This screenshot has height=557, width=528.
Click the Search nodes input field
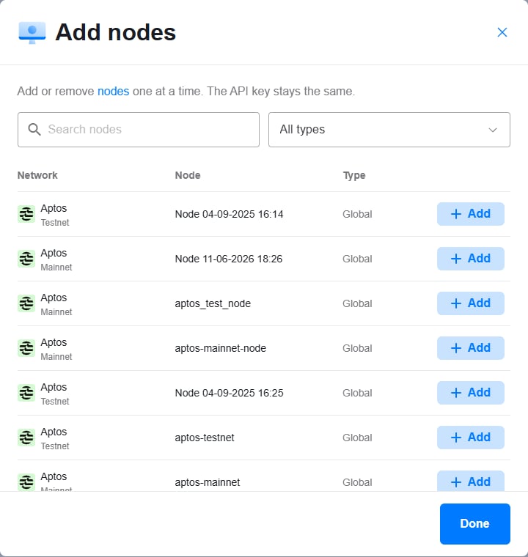click(139, 130)
